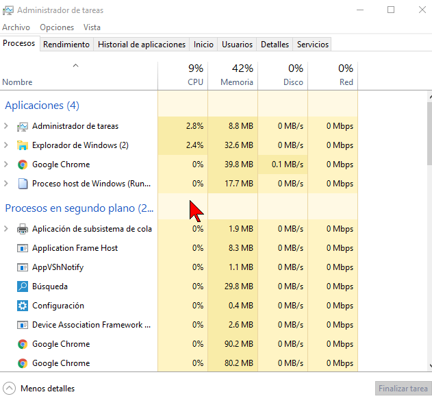This screenshot has height=403, width=432.
Task: Sort by the CPU column header
Action: pyautogui.click(x=183, y=75)
